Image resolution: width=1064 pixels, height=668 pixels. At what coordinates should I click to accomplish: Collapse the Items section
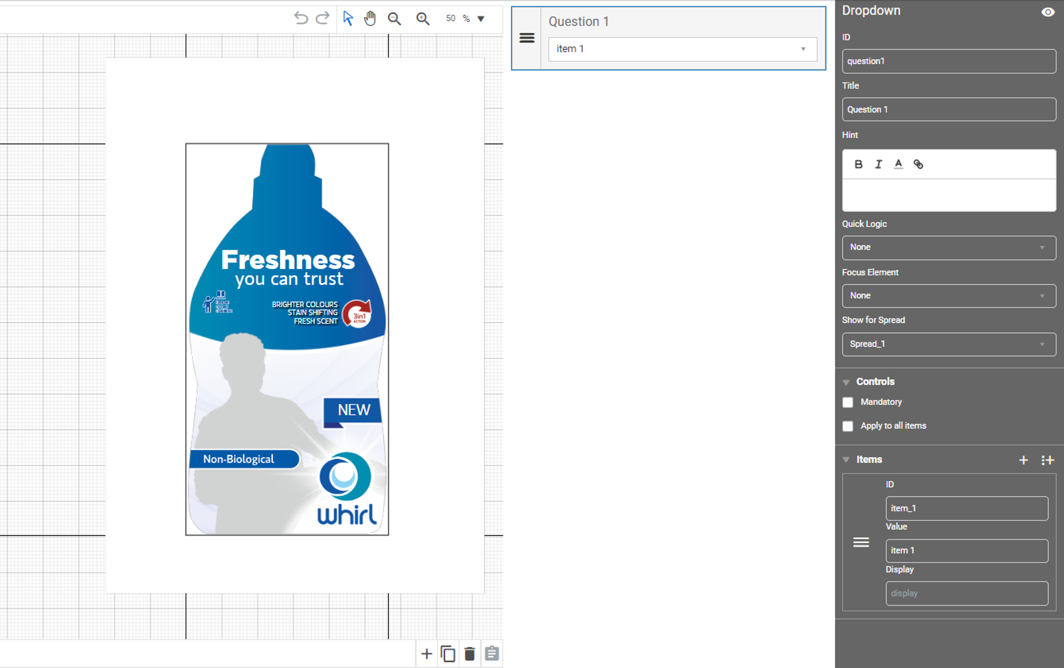pyautogui.click(x=847, y=460)
